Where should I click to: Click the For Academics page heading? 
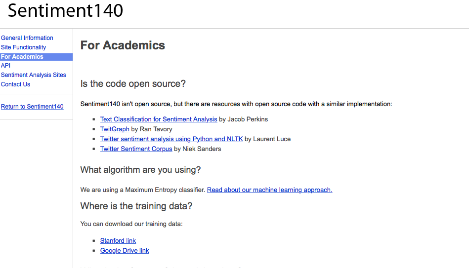tap(123, 45)
